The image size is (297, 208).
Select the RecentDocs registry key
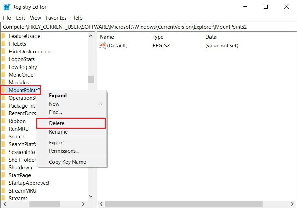tap(22, 113)
